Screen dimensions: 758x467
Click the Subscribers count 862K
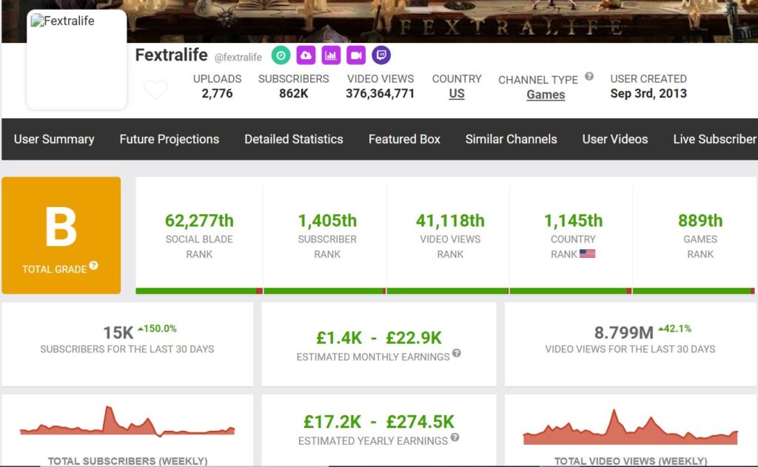(x=293, y=94)
